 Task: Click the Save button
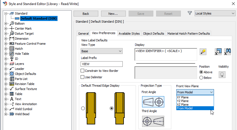(141, 13)
